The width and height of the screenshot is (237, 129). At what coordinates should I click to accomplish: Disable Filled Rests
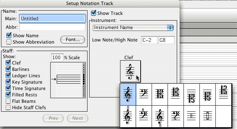8,95
